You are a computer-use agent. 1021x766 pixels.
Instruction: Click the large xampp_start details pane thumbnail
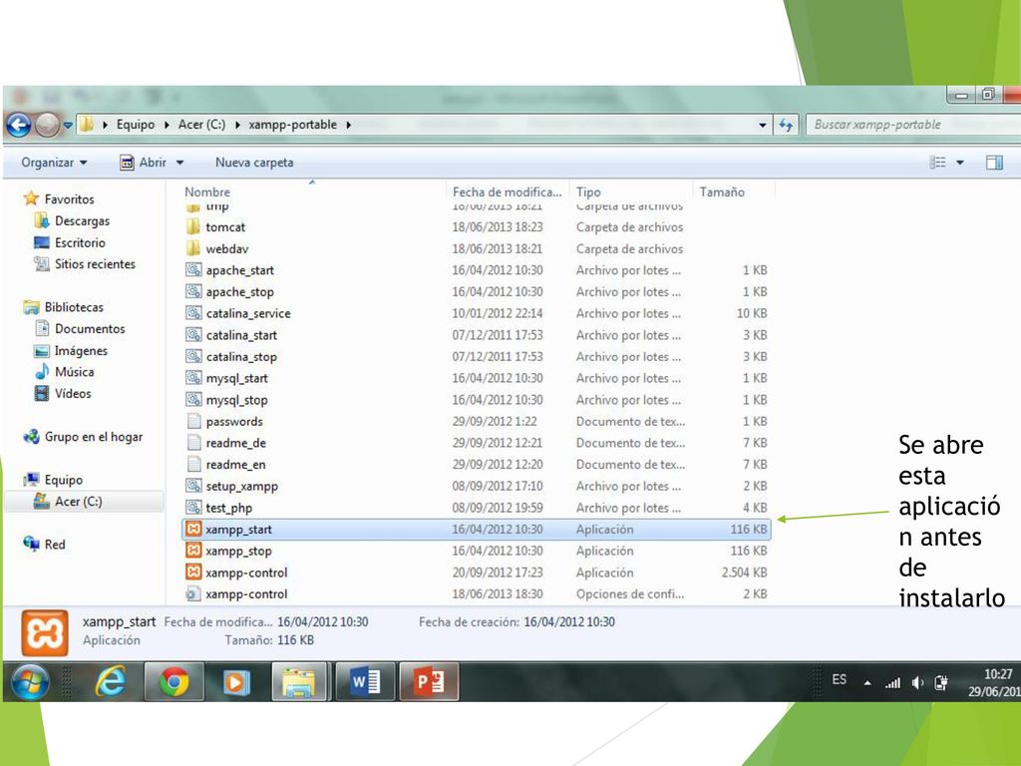point(45,633)
